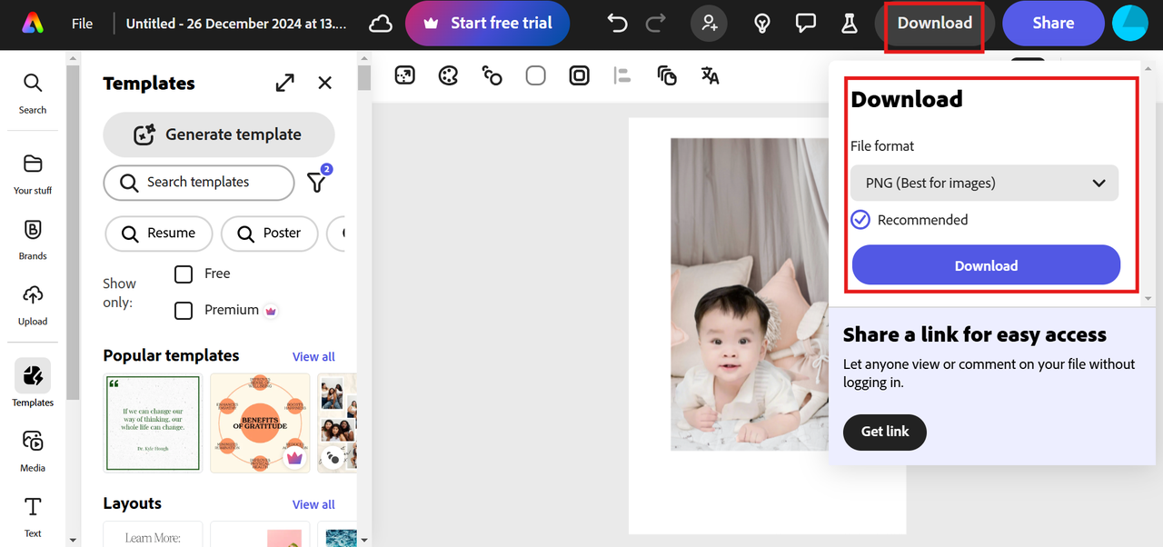Screen dimensions: 1163x547
Task: Toggle the Recommended checkmark
Action: [x=860, y=220]
